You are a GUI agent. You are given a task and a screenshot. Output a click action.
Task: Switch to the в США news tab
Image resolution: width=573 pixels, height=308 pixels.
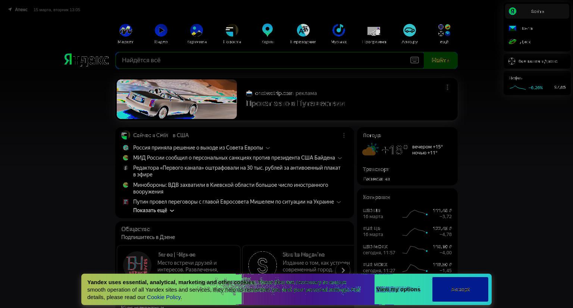tap(181, 135)
